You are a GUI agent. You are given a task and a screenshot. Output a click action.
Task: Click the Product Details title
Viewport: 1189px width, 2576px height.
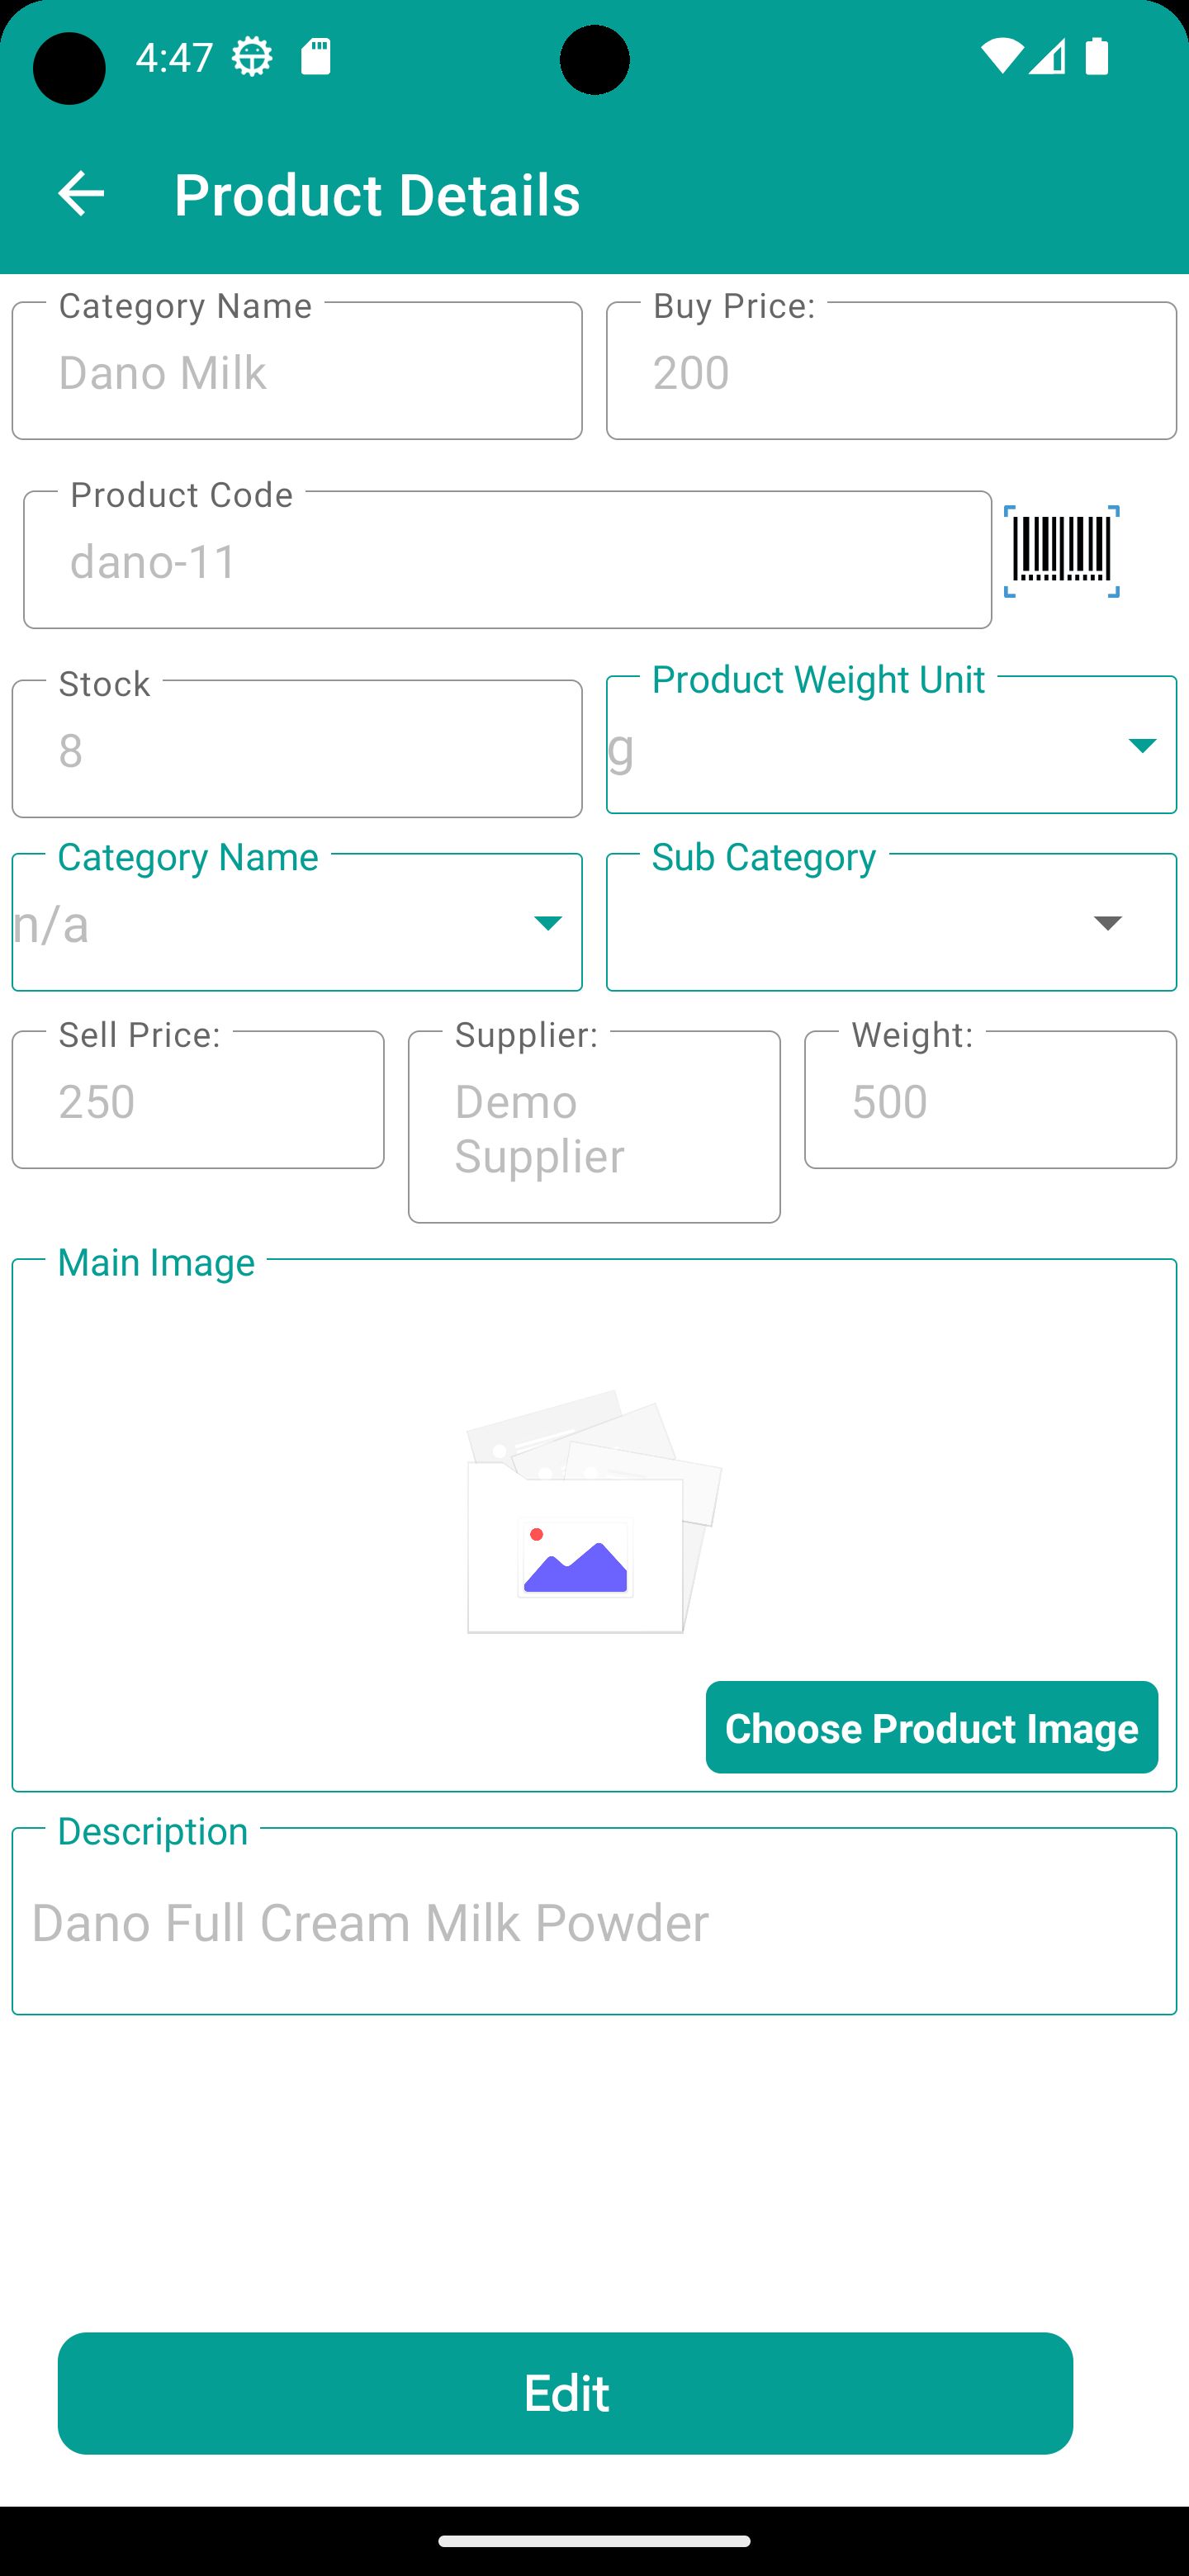(377, 194)
